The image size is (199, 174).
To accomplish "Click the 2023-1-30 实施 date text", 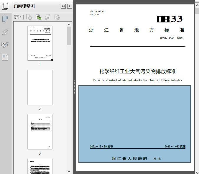I will tap(175, 147).
